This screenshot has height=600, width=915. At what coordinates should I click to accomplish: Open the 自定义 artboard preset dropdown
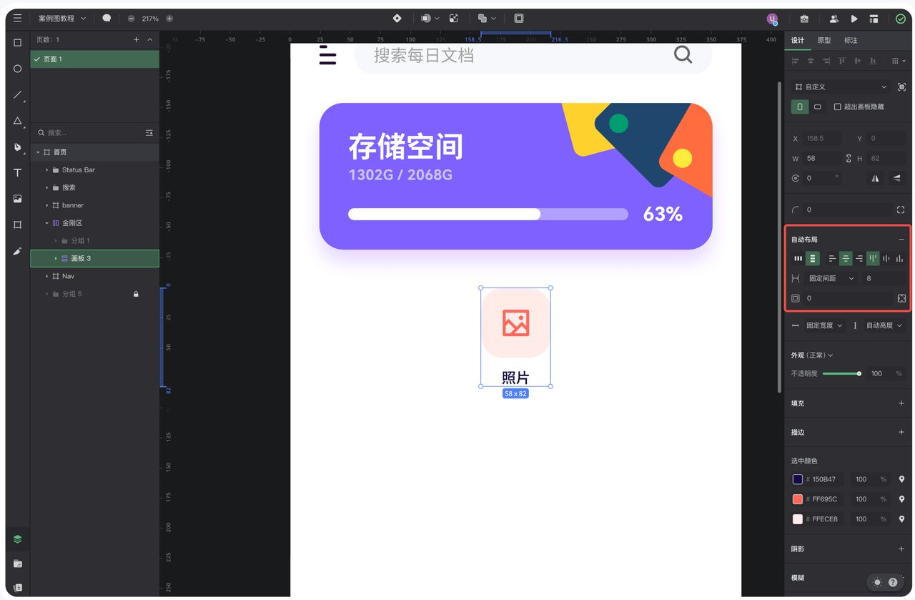pos(841,87)
